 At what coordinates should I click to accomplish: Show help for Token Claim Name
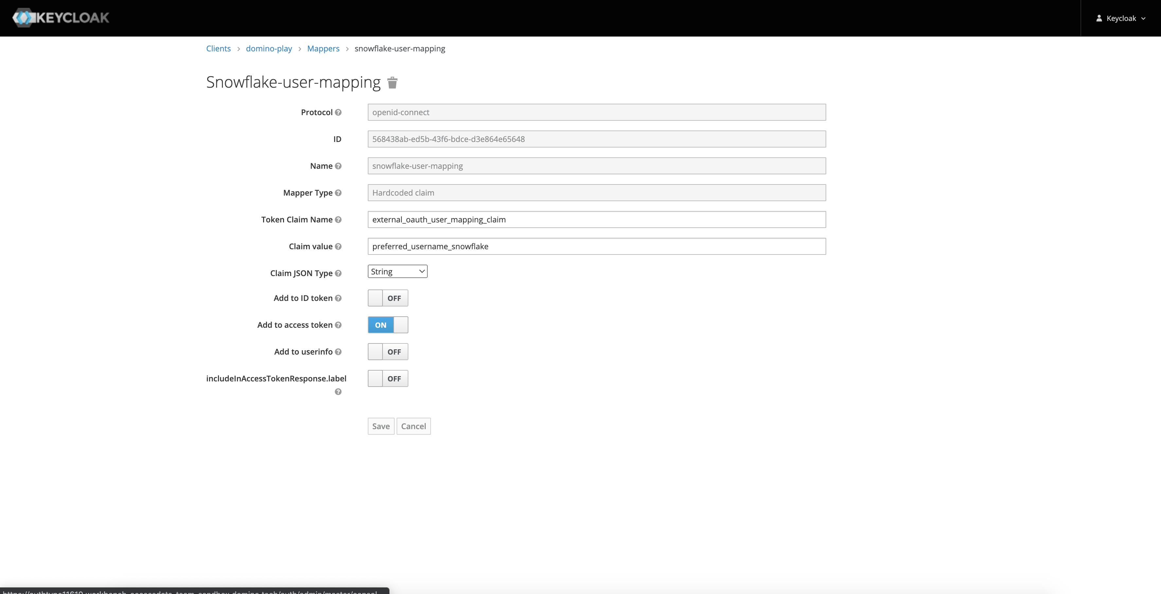[x=338, y=219]
